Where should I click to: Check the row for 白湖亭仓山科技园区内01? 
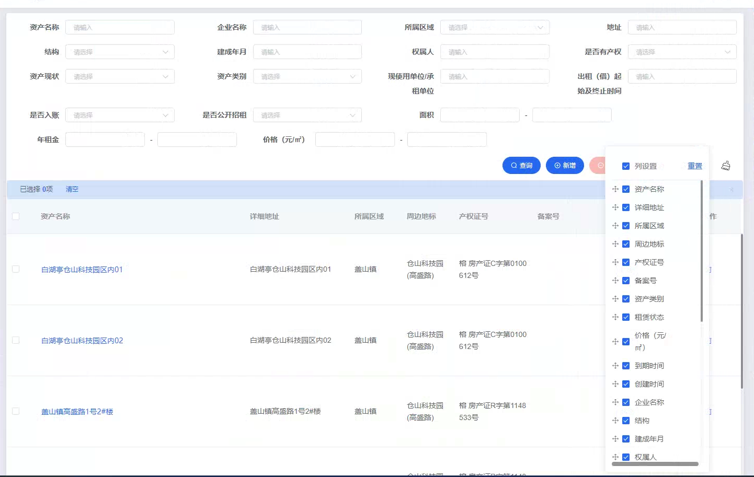(16, 269)
